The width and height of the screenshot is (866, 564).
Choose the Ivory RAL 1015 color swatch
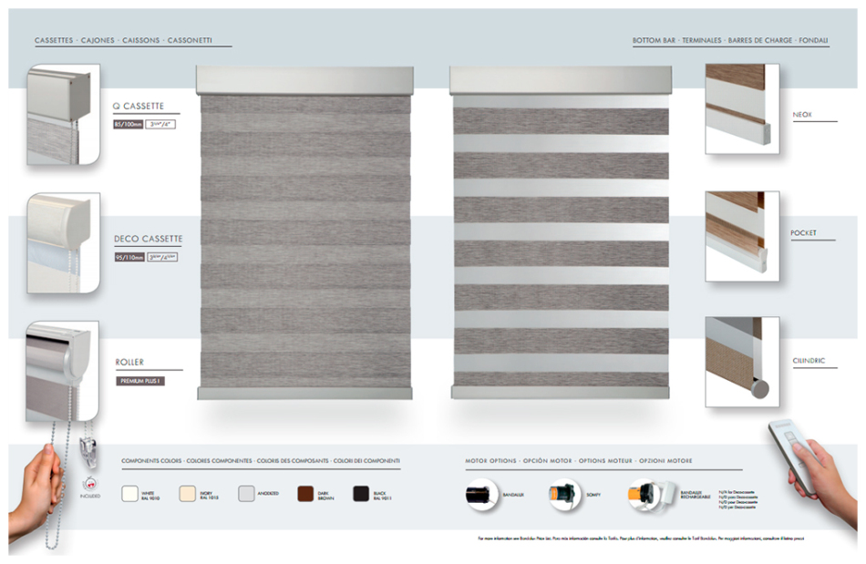coord(189,494)
